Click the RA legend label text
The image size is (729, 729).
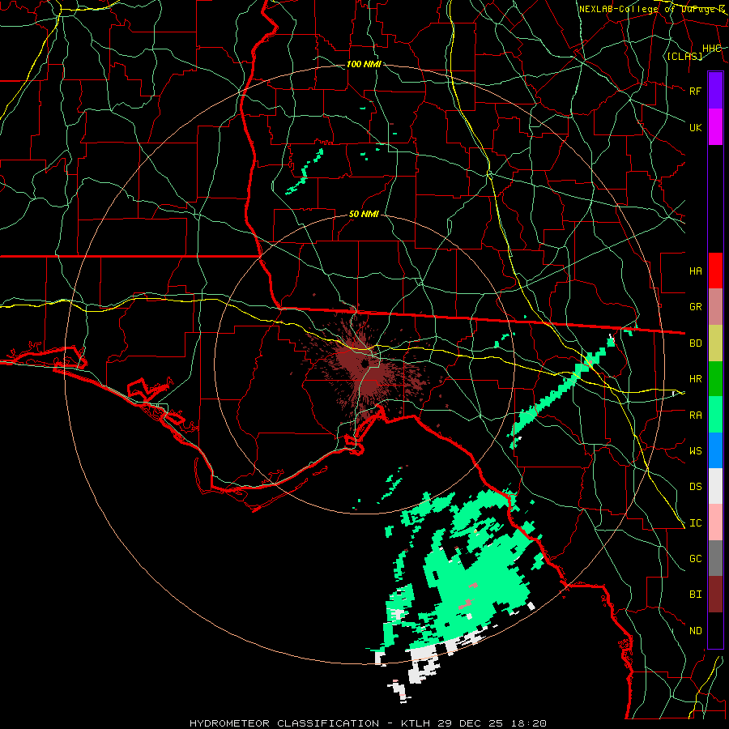[x=696, y=416]
